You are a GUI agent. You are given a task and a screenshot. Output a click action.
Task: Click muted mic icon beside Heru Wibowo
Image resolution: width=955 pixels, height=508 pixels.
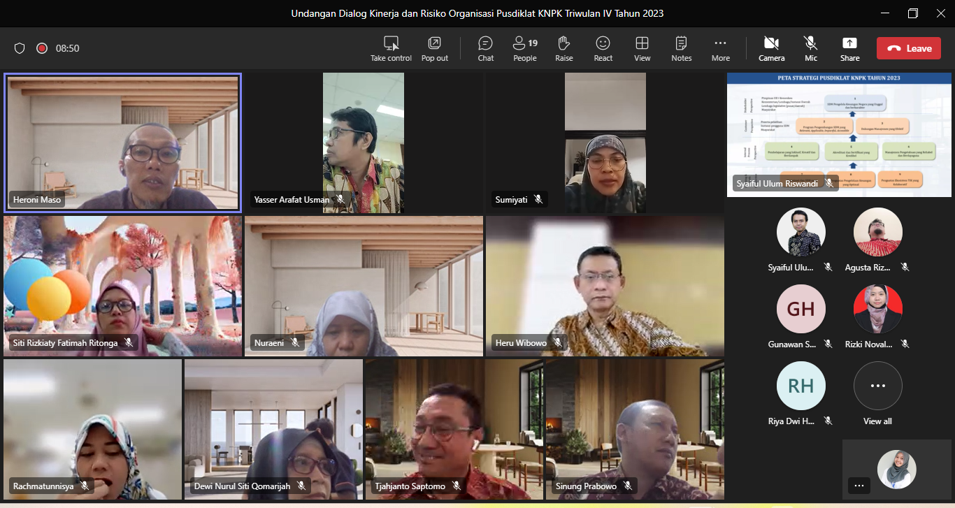[557, 342]
